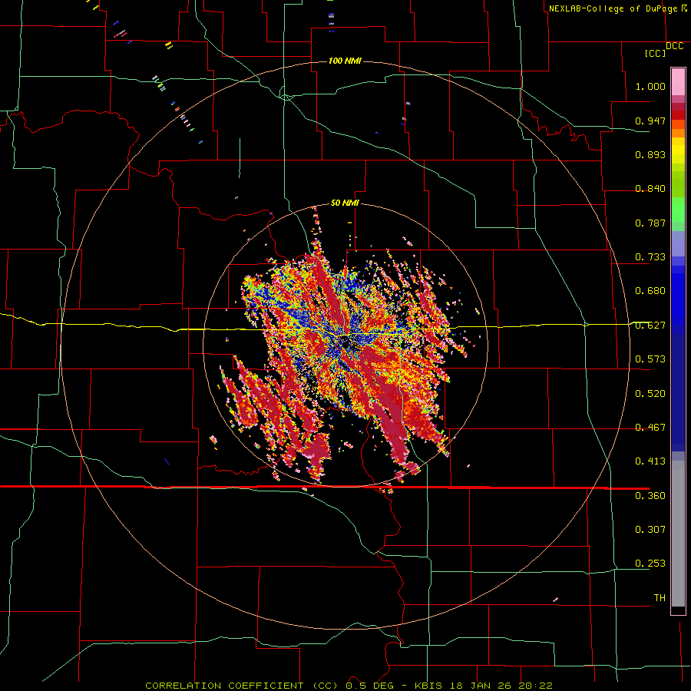This screenshot has height=691, width=691.
Task: Select the 0.627 scale value
Action: [650, 326]
